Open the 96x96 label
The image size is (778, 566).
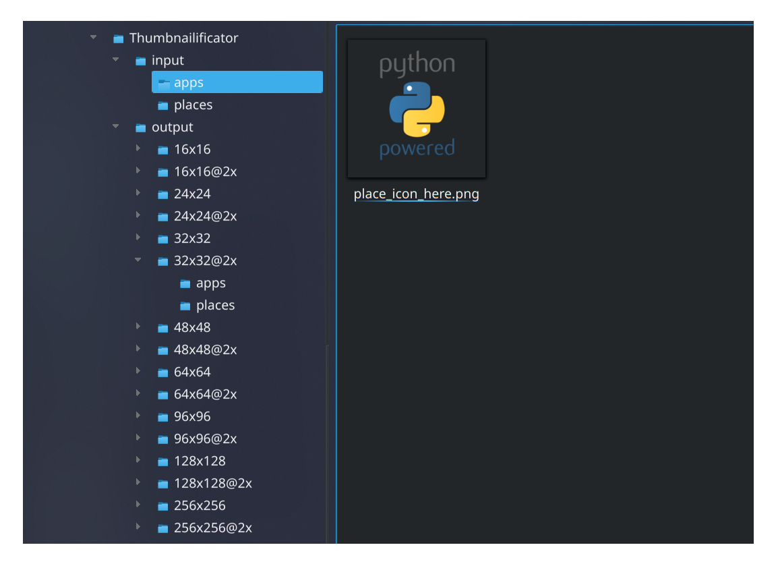coord(192,416)
